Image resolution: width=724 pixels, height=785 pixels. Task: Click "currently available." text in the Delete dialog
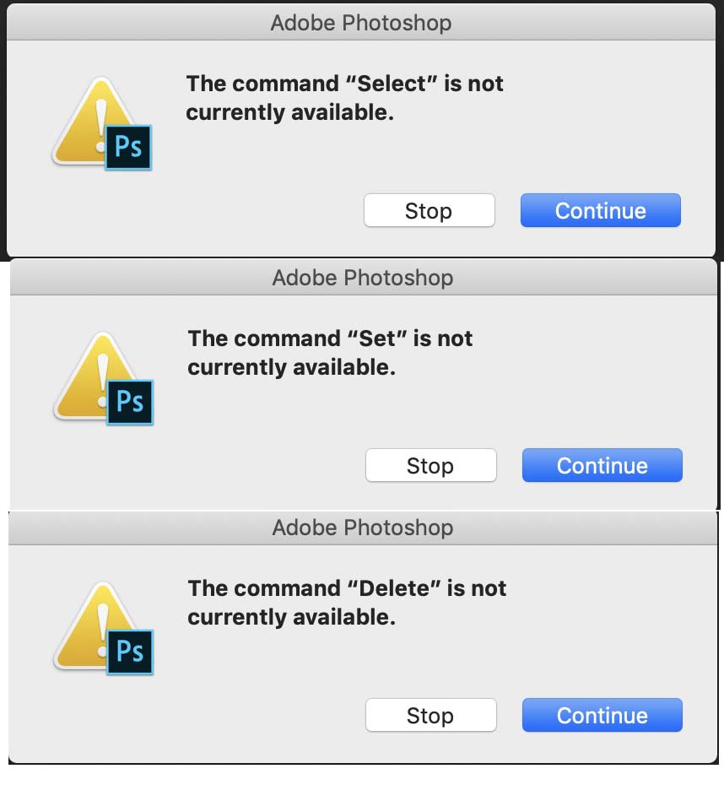coord(291,616)
